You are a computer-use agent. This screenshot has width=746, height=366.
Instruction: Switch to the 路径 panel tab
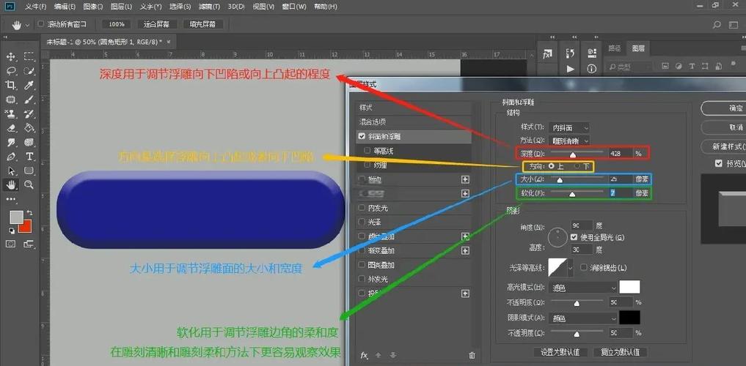615,48
